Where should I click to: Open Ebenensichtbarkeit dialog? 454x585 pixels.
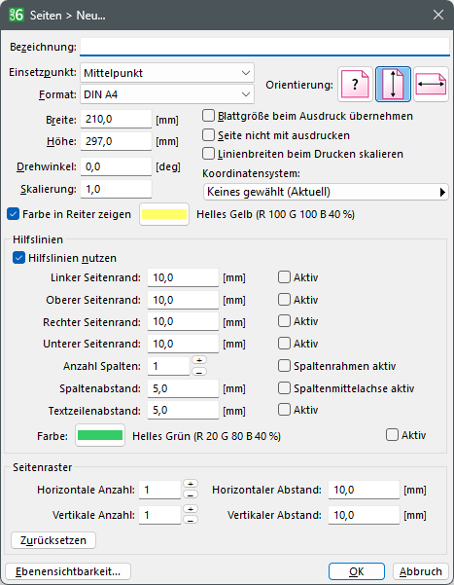pyautogui.click(x=68, y=571)
